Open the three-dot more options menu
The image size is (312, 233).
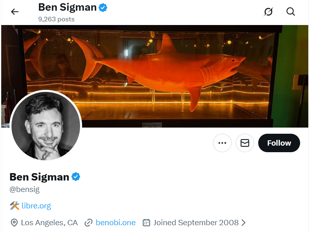click(x=223, y=143)
